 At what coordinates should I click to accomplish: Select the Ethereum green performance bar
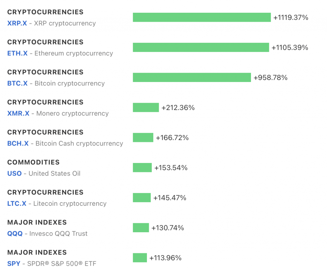[201, 48]
